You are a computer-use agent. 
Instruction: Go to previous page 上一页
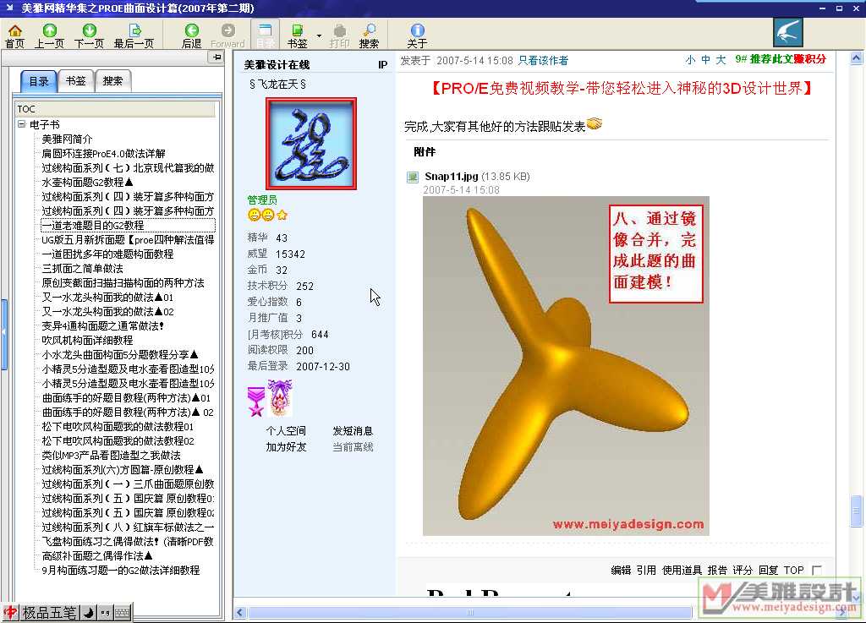click(49, 36)
